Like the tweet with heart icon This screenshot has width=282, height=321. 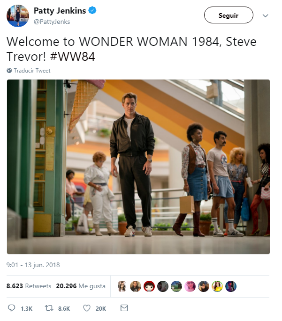[x=87, y=308]
